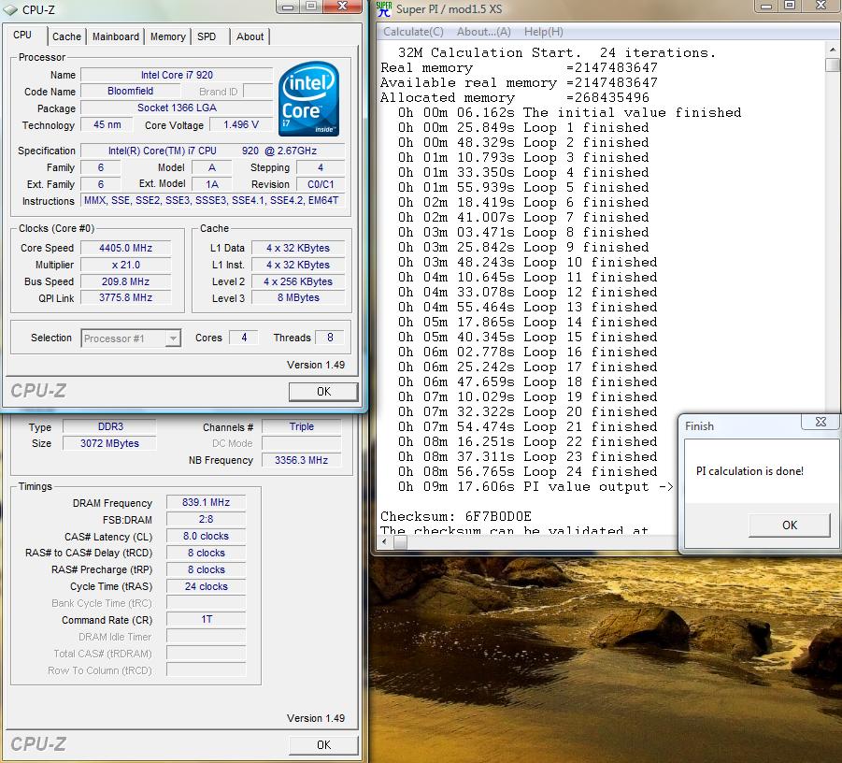Click the Package value Socket 1366 LGA
The height and width of the screenshot is (763, 842).
point(177,108)
